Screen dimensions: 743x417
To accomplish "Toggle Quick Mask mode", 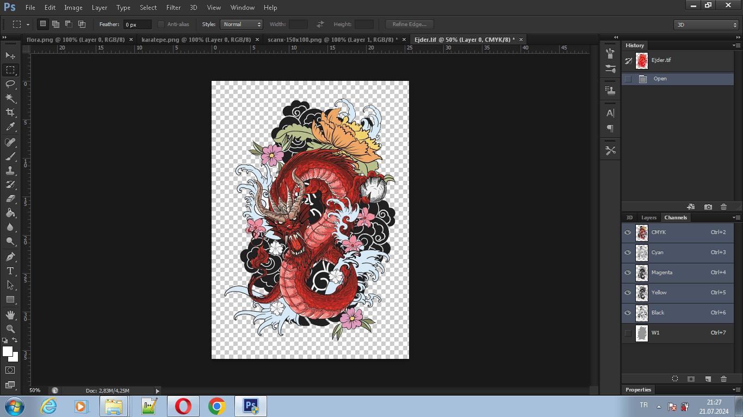I will pos(10,370).
